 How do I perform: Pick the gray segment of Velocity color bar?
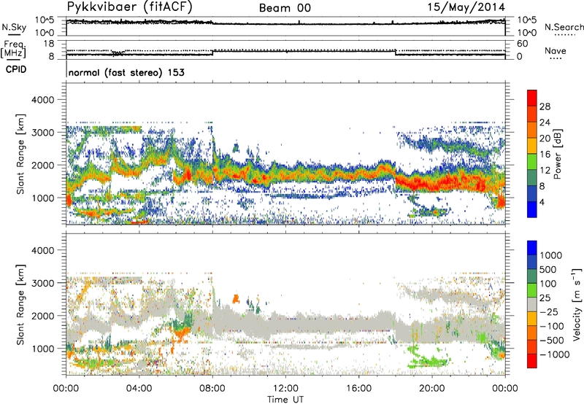click(x=532, y=305)
